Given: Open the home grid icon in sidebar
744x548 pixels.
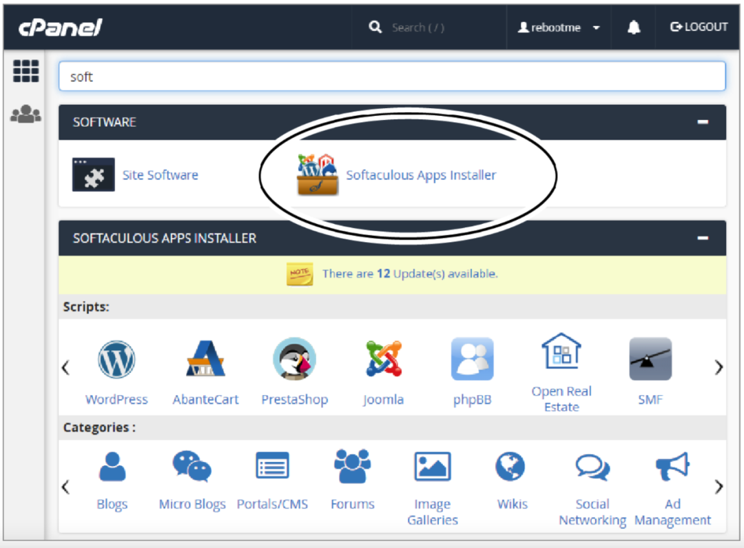Looking at the screenshot, I should pyautogui.click(x=25, y=71).
